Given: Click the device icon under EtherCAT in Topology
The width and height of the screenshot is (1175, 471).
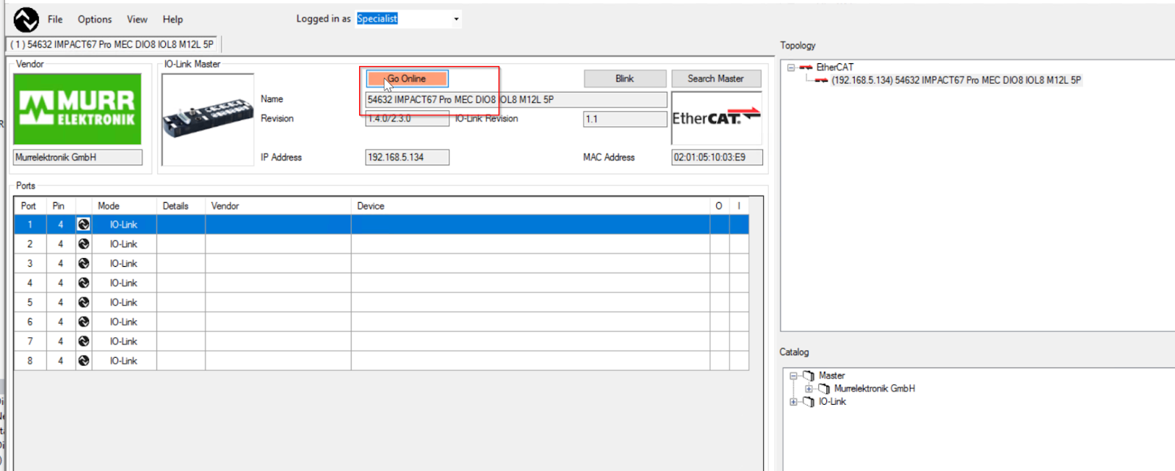Looking at the screenshot, I should (x=822, y=80).
